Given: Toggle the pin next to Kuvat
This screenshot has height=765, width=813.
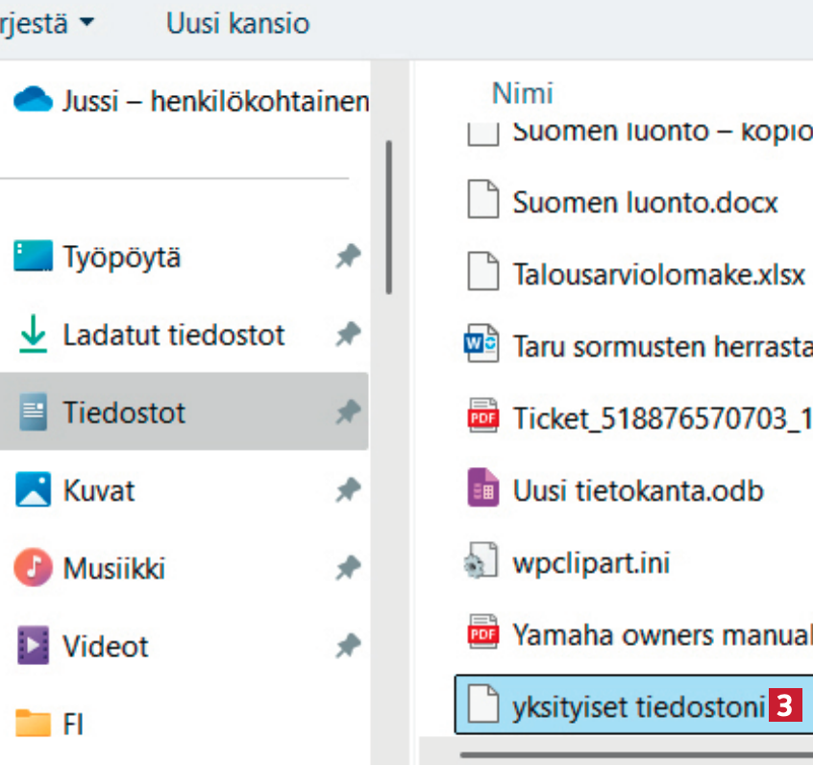Looking at the screenshot, I should [x=347, y=491].
